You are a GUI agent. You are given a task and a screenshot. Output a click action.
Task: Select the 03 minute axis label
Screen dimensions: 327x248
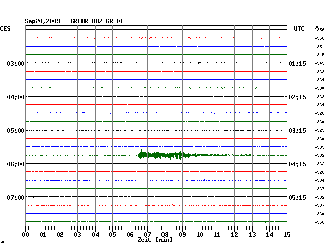77,235
